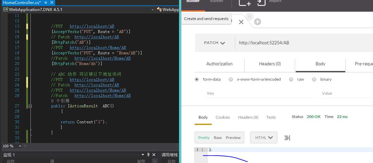Select the HomeController.cs* document tab
Viewport: 373px width, 163px height.
21,3
